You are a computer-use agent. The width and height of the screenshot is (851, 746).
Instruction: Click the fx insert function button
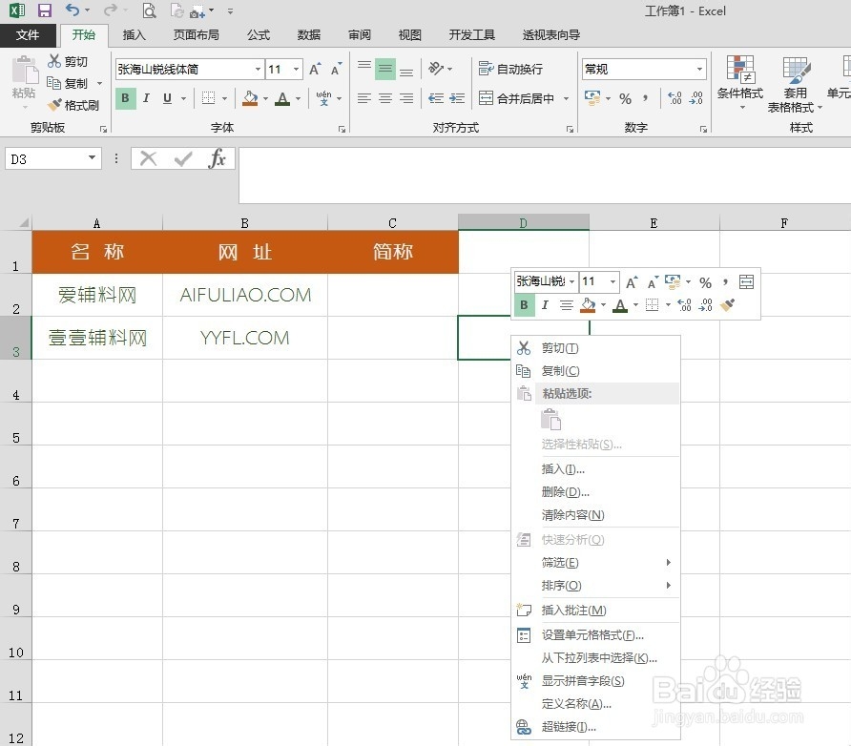[x=217, y=159]
